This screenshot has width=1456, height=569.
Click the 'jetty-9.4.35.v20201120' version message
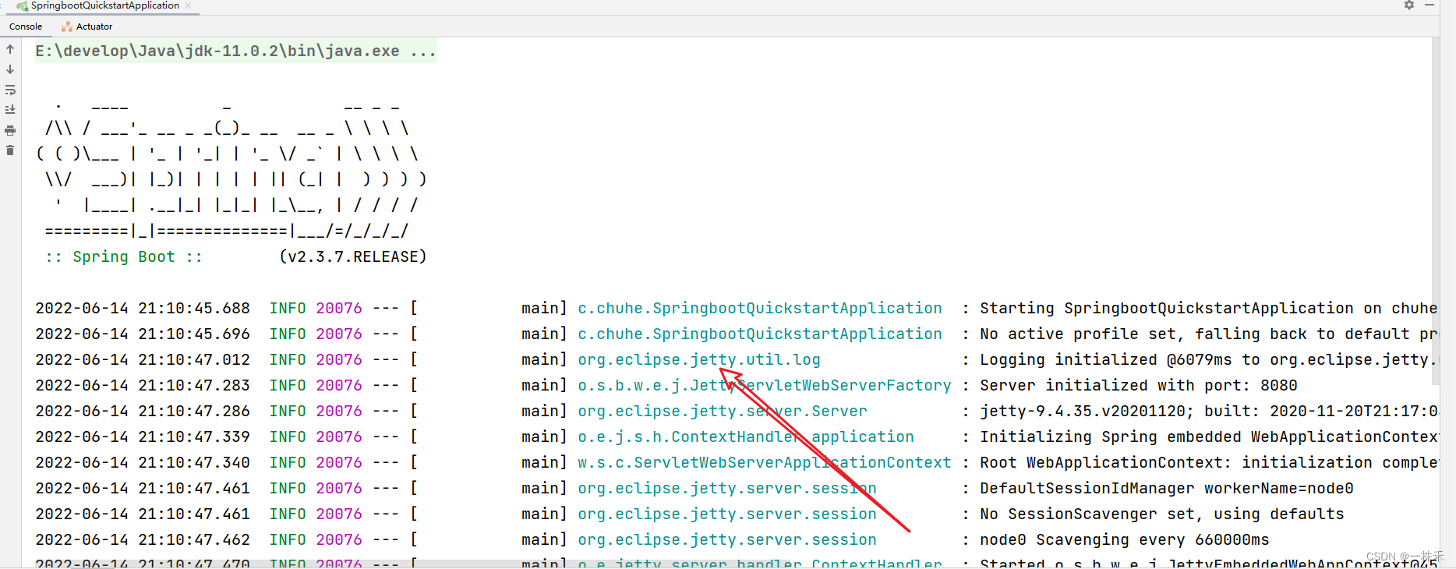click(x=1208, y=411)
